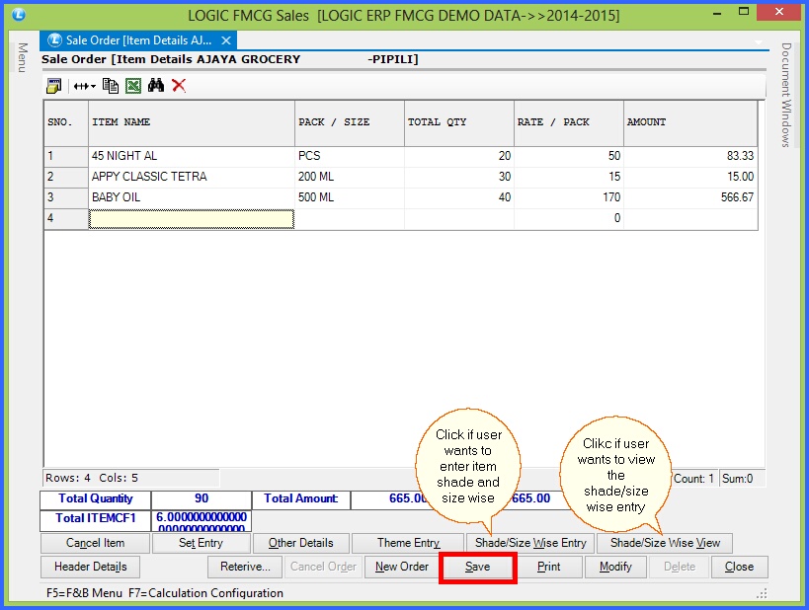Screen dimensions: 809x610
Task: Click the Rows: 4 Cols: 5 status text
Action: coord(92,478)
